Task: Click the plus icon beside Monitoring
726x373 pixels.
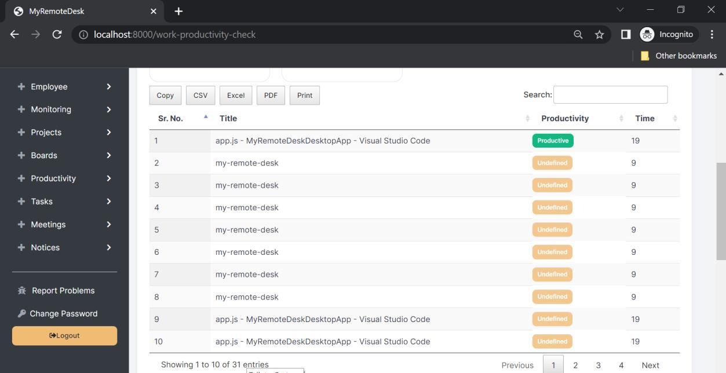Action: coord(21,109)
